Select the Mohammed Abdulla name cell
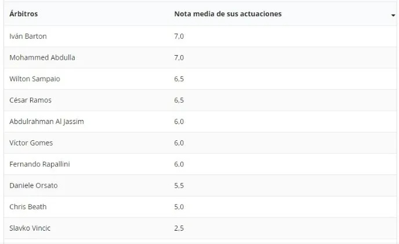The width and height of the screenshot is (399, 244). [42, 57]
